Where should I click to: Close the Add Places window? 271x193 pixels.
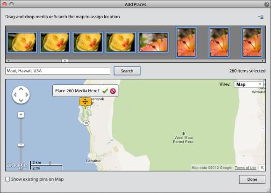5,4
